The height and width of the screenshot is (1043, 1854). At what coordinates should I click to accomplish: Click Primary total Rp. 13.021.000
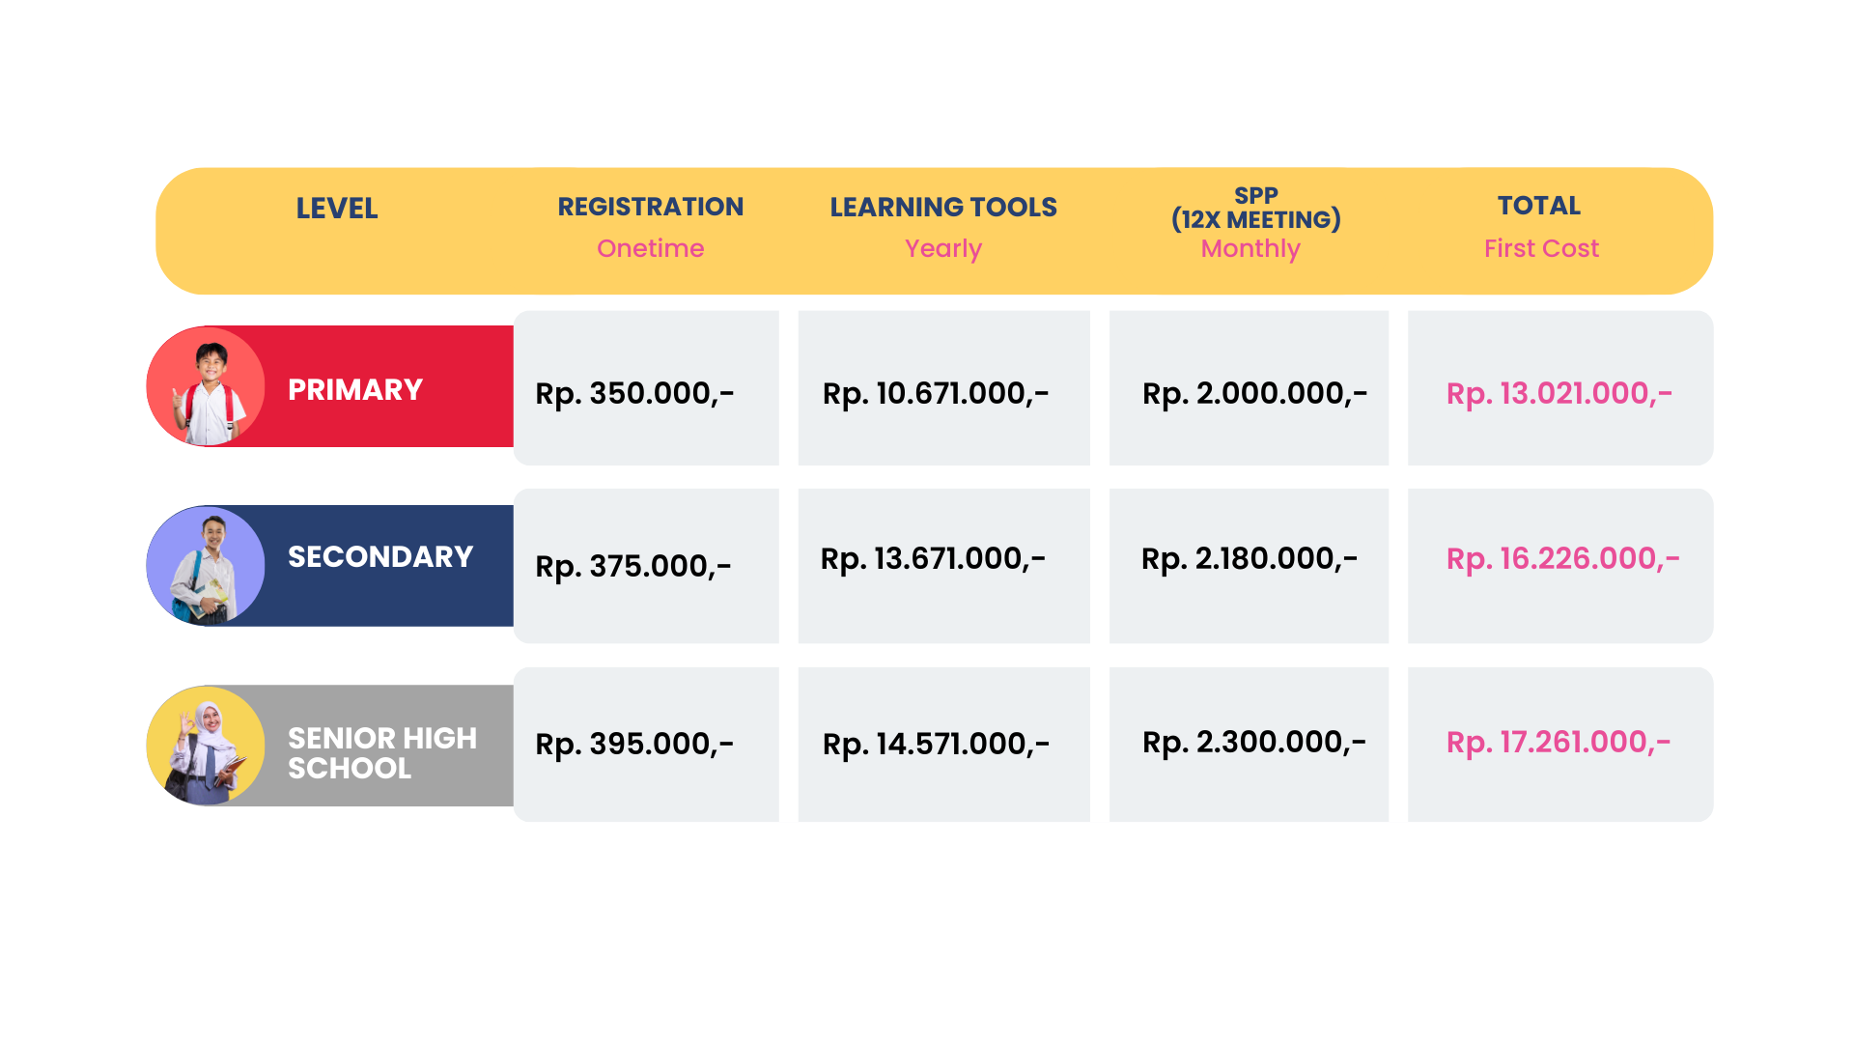1559,393
